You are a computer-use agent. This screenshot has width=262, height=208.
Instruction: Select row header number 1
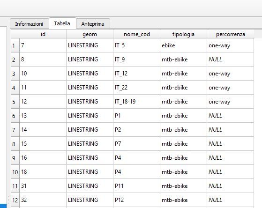(x=15, y=45)
